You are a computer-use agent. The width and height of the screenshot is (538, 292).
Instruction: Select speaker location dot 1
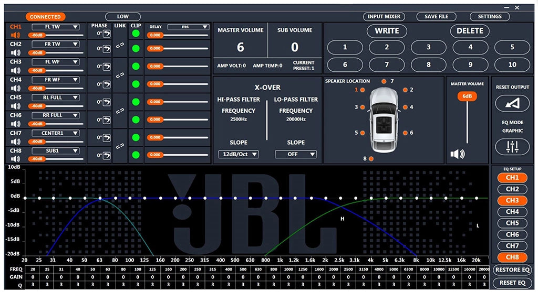(x=363, y=90)
